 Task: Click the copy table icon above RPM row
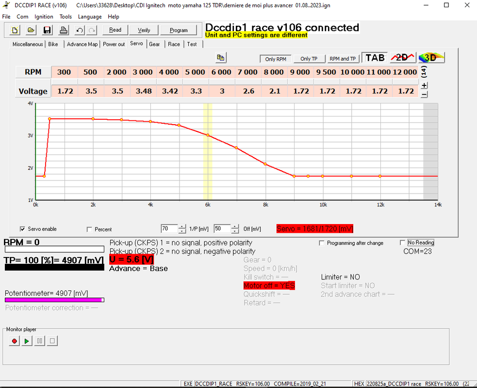[221, 57]
